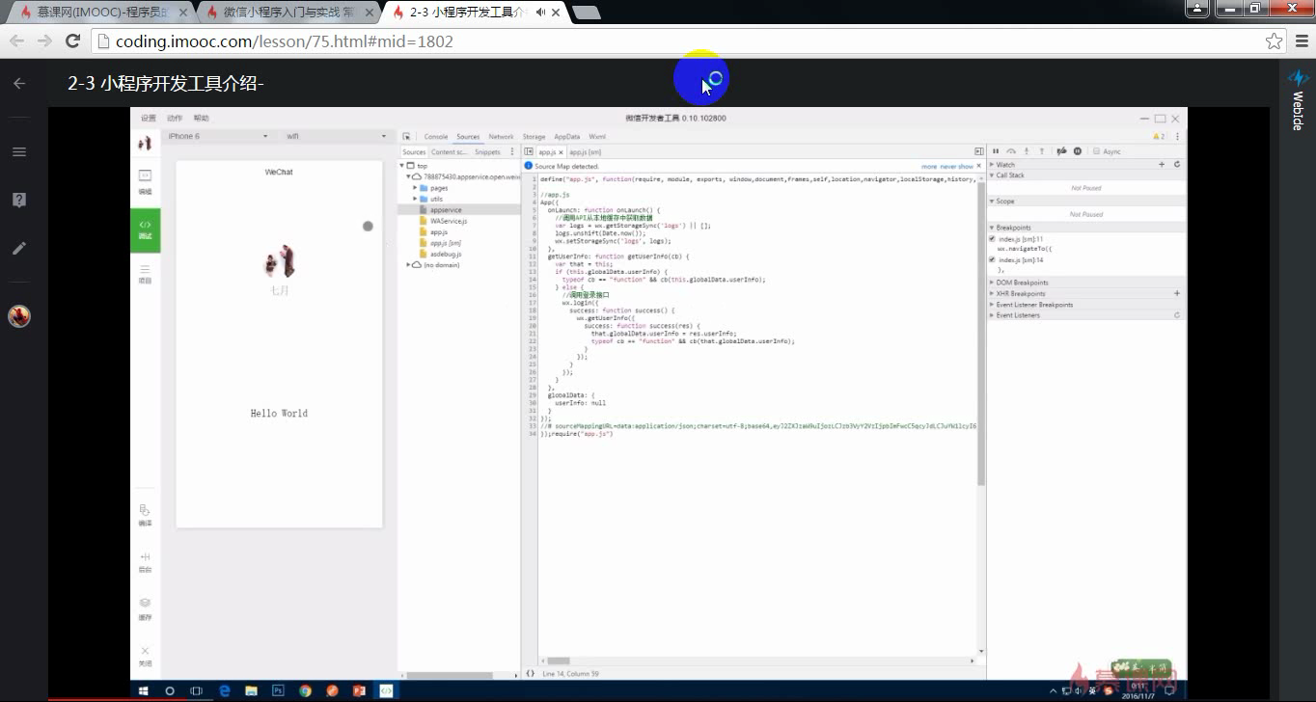This screenshot has width=1316, height=702.
Task: Select the green 调试 (debug) sidebar icon
Action: click(x=145, y=229)
